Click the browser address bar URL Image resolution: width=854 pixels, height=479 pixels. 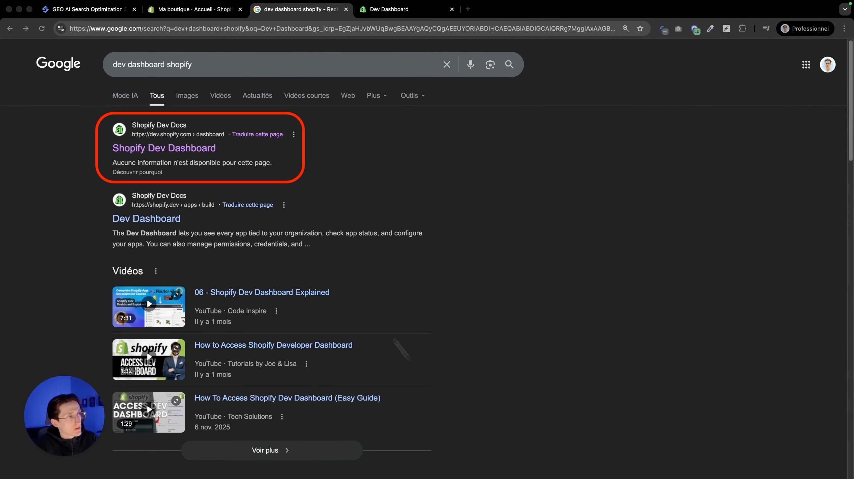pos(342,29)
